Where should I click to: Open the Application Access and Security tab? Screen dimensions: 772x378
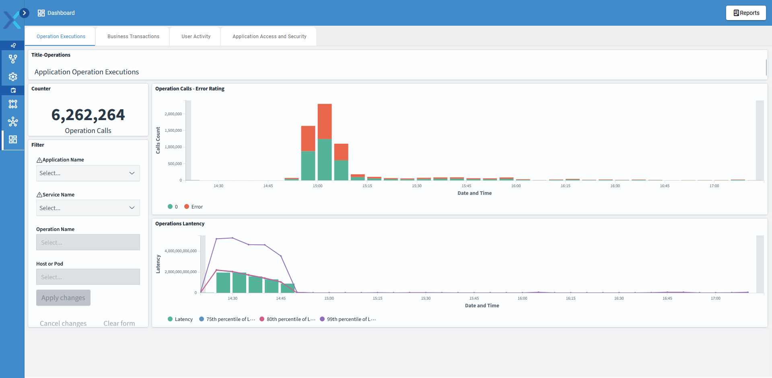(269, 37)
